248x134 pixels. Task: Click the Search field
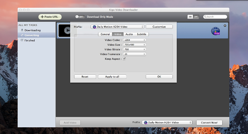point(215,17)
